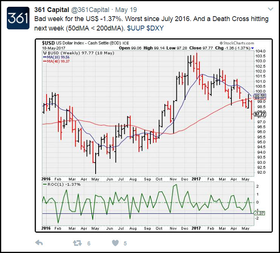Open the May 19 tweet timestamp
Viewport: 280px width, 253px height.
point(126,10)
